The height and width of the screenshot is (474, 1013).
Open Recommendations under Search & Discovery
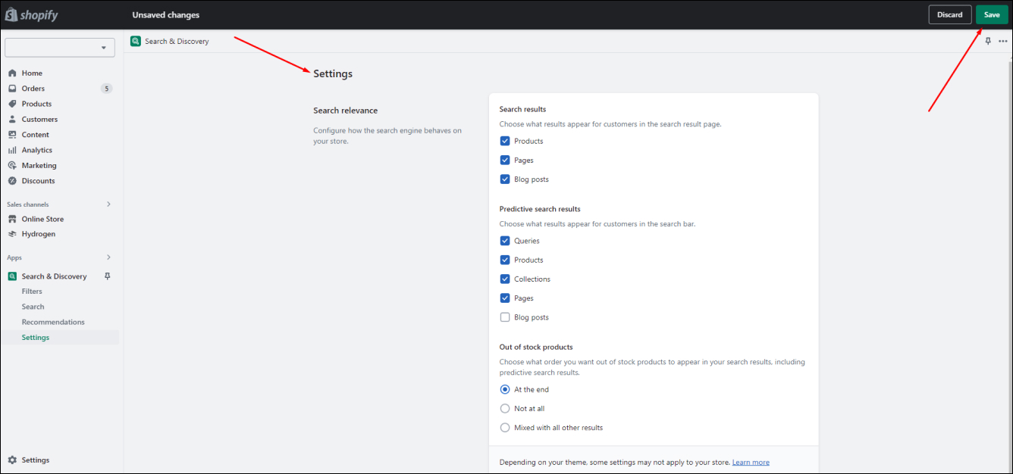tap(53, 322)
